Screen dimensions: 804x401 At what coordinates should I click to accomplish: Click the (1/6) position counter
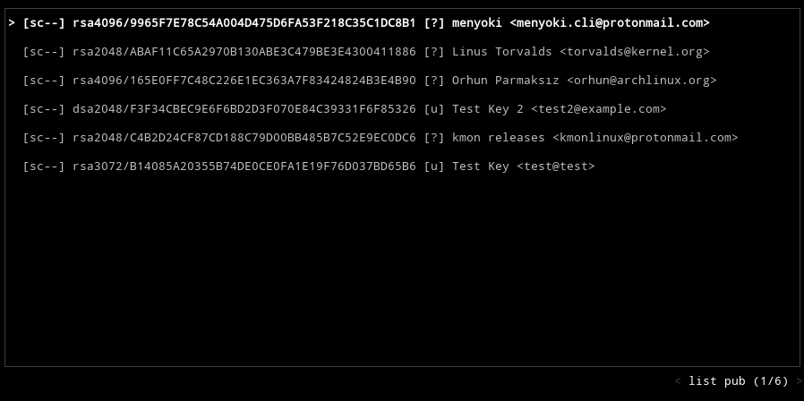(771, 381)
